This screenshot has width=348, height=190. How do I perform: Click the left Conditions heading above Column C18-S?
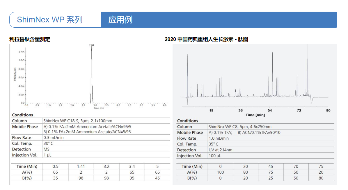pos(22,115)
